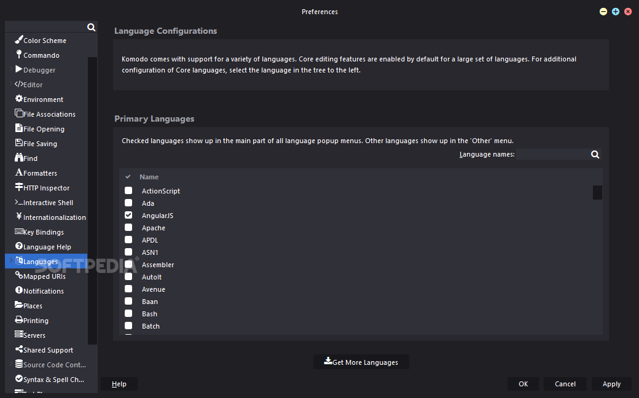The width and height of the screenshot is (639, 398).
Task: Click the File Opening document icon
Action: pos(19,128)
